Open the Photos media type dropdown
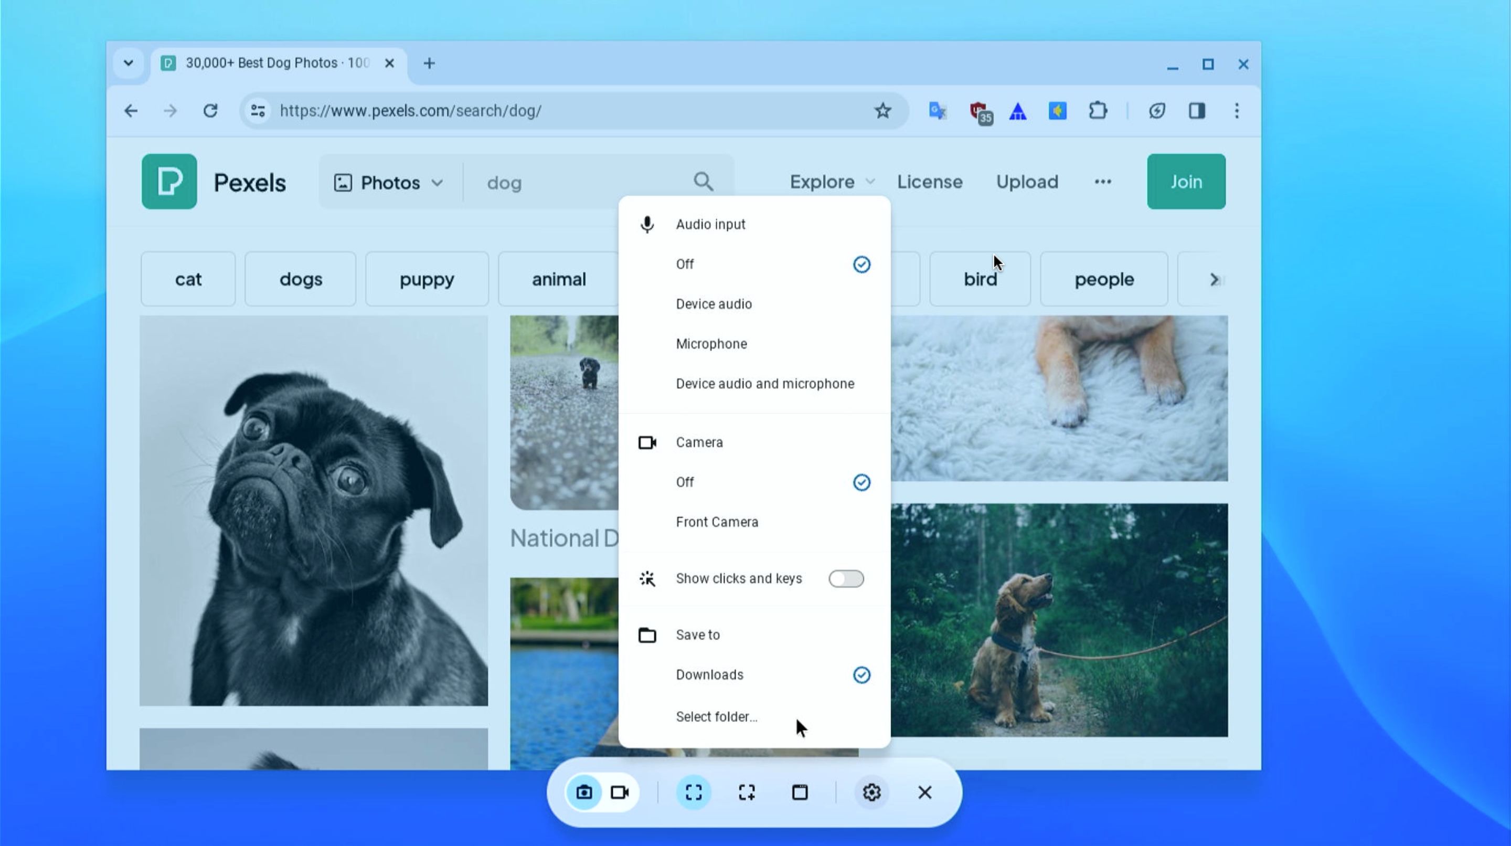Screen dimensions: 1511x846 387,183
